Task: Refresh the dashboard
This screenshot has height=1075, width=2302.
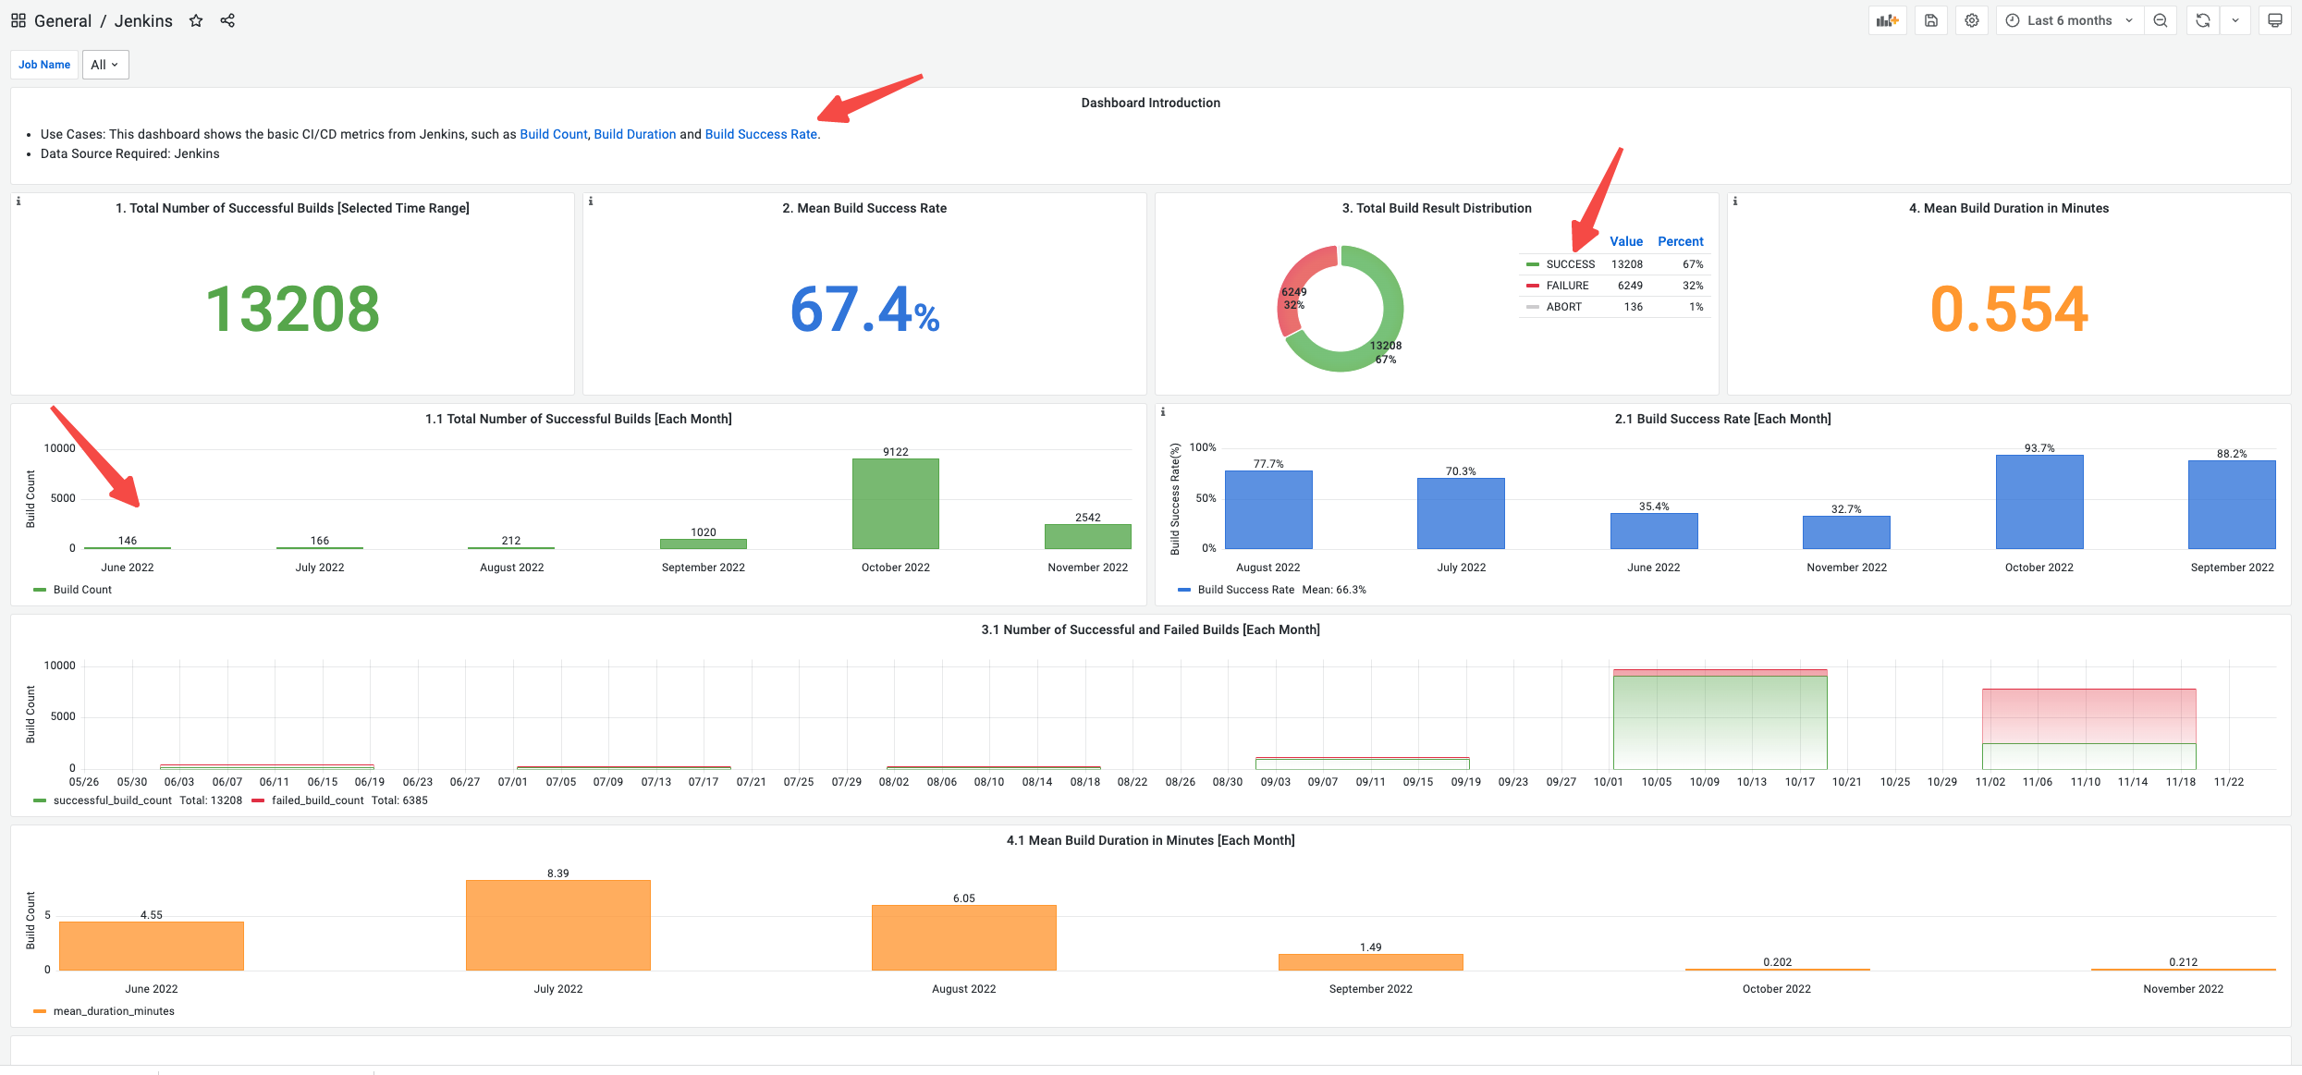Action: click(2203, 20)
